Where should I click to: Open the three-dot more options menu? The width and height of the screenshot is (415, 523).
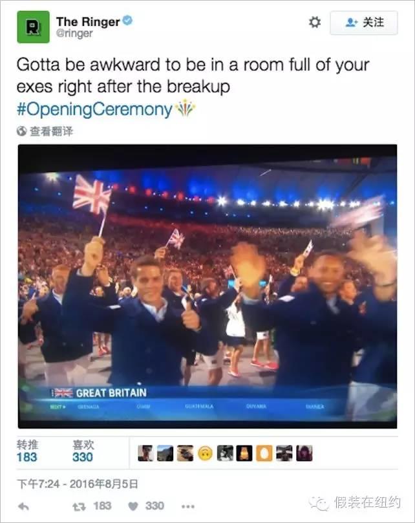coord(188,506)
